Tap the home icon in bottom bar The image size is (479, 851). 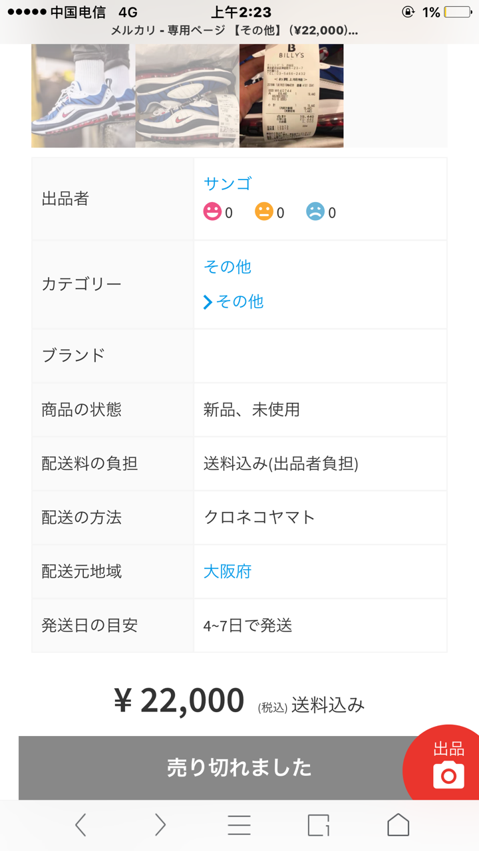pos(398,824)
